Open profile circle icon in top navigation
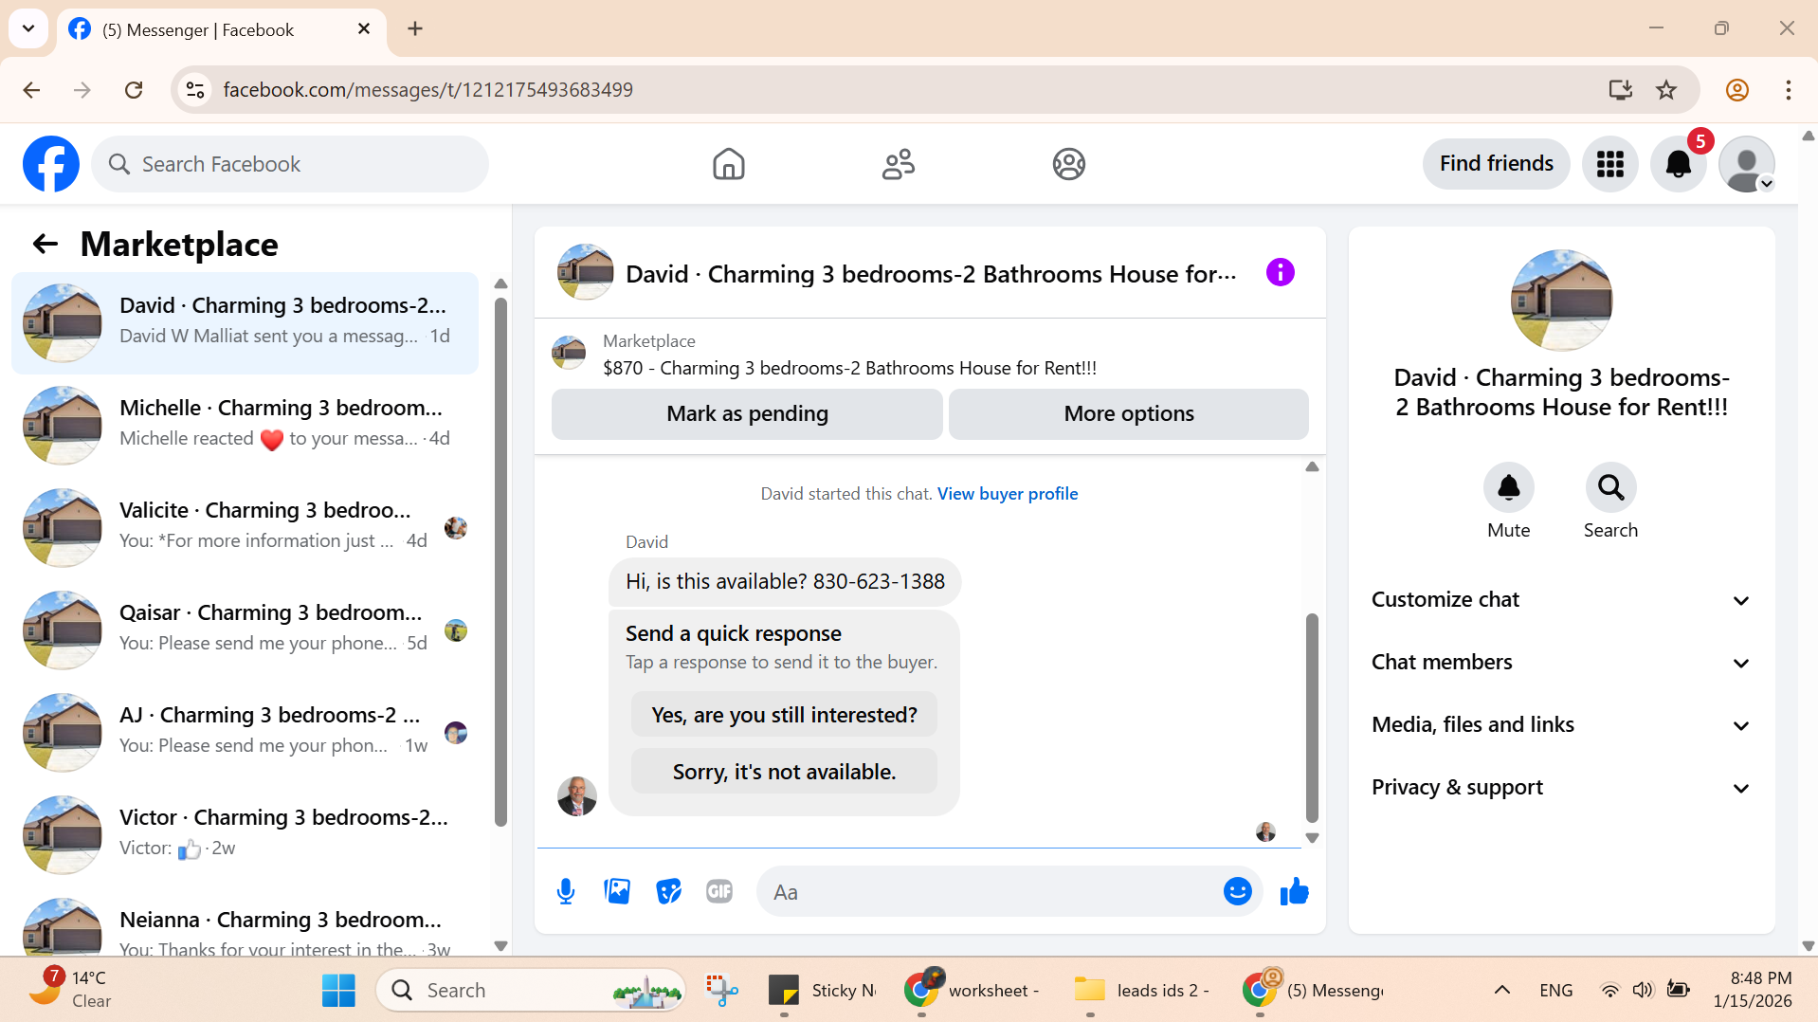 click(x=1068, y=164)
